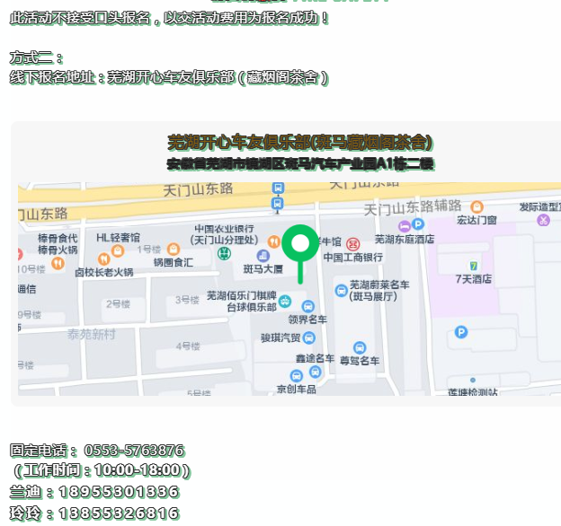Click the 宏达门窗 orange shop icon
This screenshot has width=561, height=526.
coord(476,206)
